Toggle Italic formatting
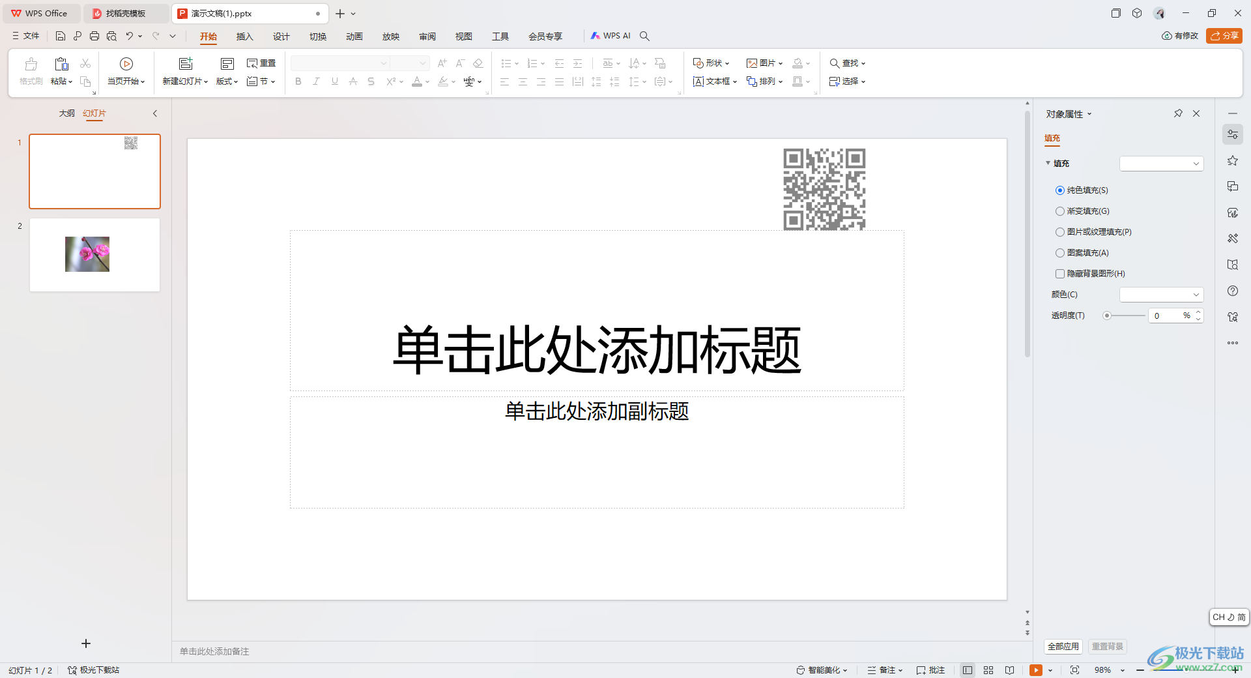 pos(317,81)
